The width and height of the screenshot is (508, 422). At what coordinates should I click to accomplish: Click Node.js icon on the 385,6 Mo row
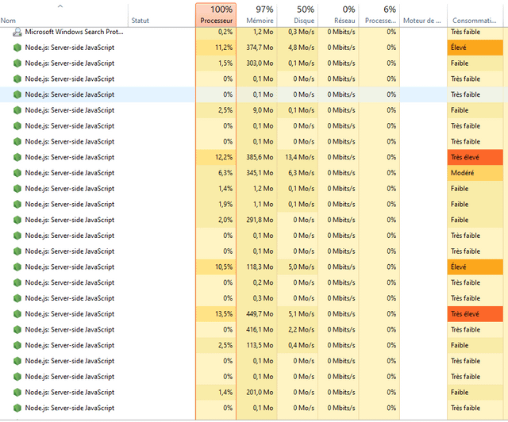[17, 158]
